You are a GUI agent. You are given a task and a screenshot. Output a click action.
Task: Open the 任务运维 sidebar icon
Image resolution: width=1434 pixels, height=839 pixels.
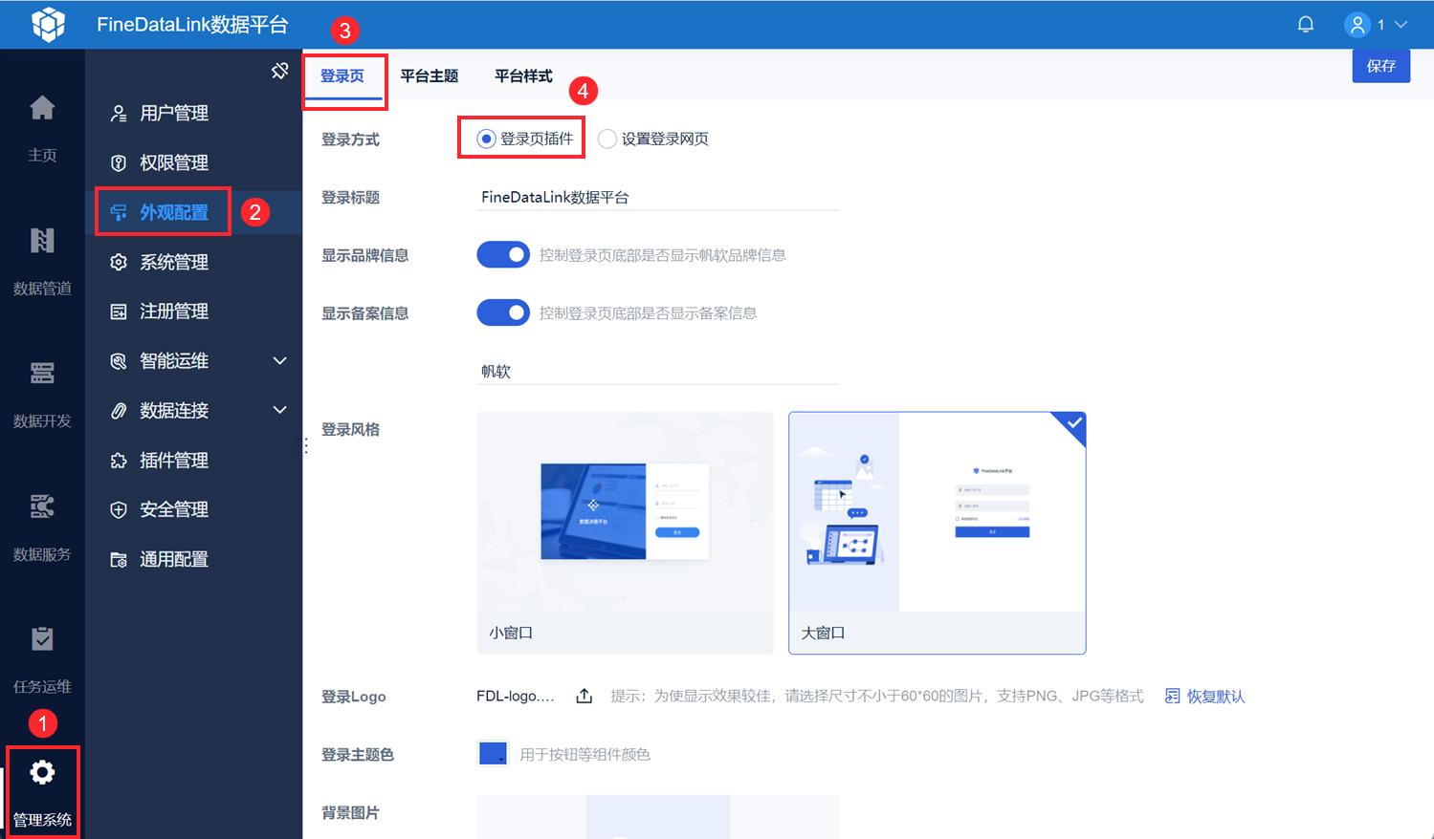point(42,638)
